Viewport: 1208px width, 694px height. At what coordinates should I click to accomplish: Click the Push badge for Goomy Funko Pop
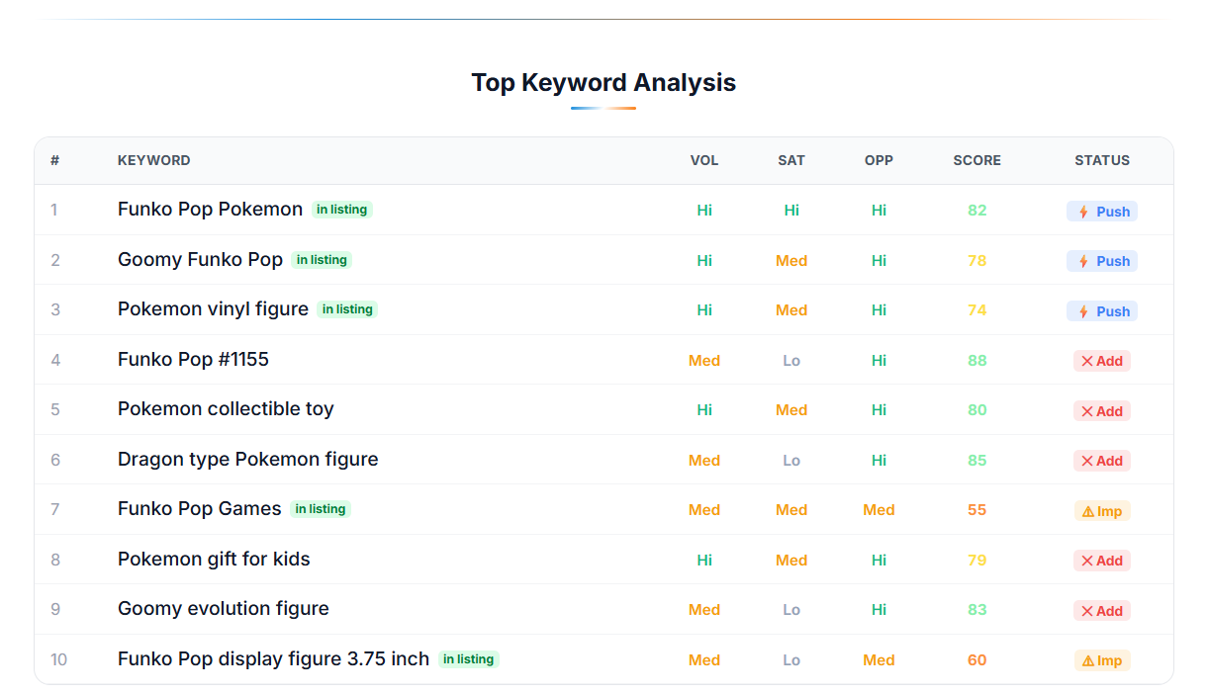pyautogui.click(x=1101, y=261)
